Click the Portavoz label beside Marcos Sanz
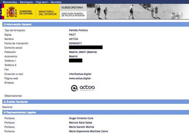 click(9, 123)
